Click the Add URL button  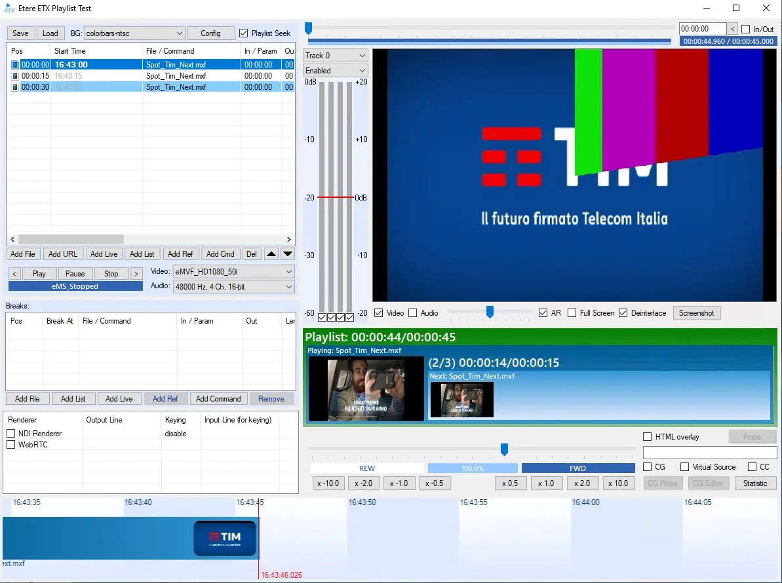point(63,254)
